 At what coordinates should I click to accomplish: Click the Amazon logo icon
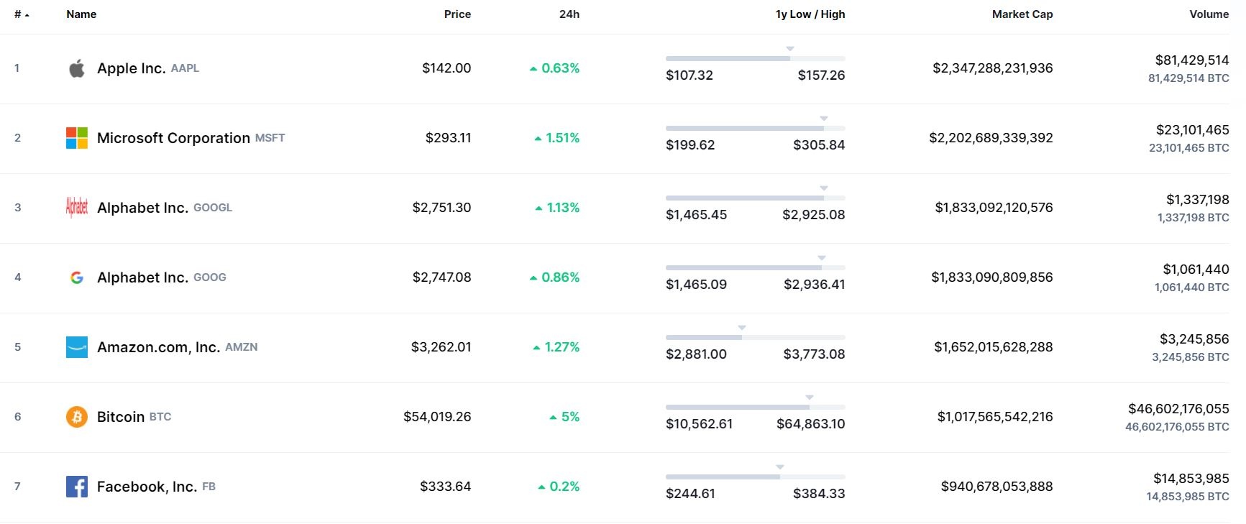pos(77,347)
